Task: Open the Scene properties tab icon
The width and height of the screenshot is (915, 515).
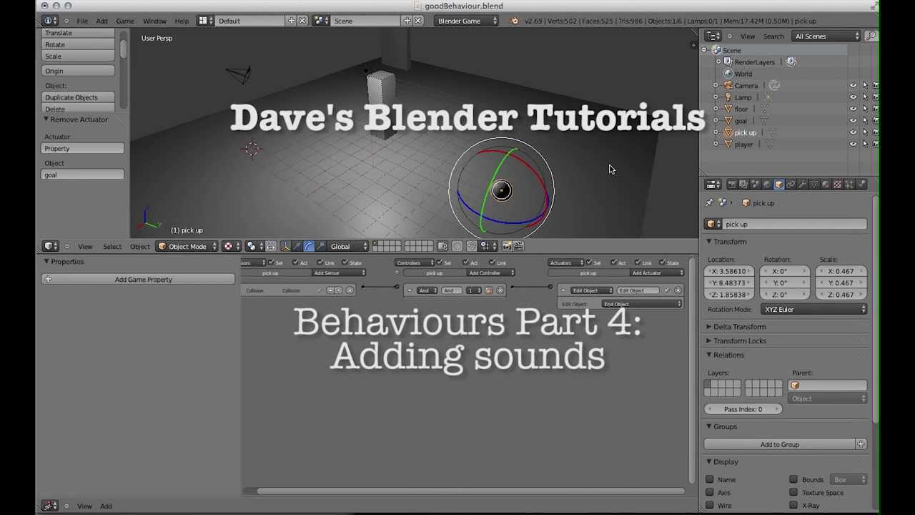Action: 756,185
